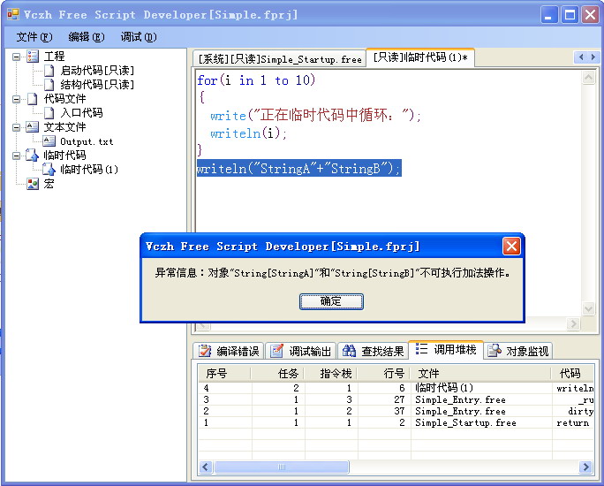Screen dimensions: 604x486
Task: Click the editor's scroll down arrow
Action: [x=588, y=308]
